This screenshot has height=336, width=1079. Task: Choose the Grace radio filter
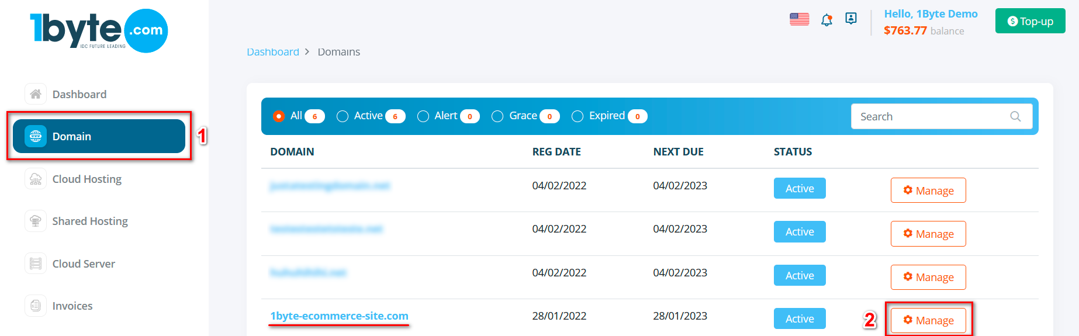tap(497, 116)
